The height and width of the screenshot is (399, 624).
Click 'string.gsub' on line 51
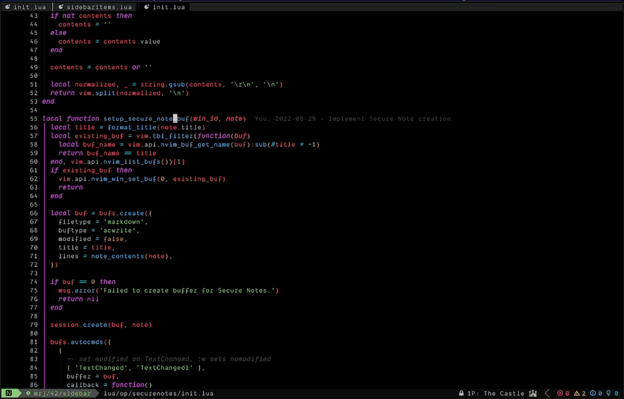[x=162, y=84]
